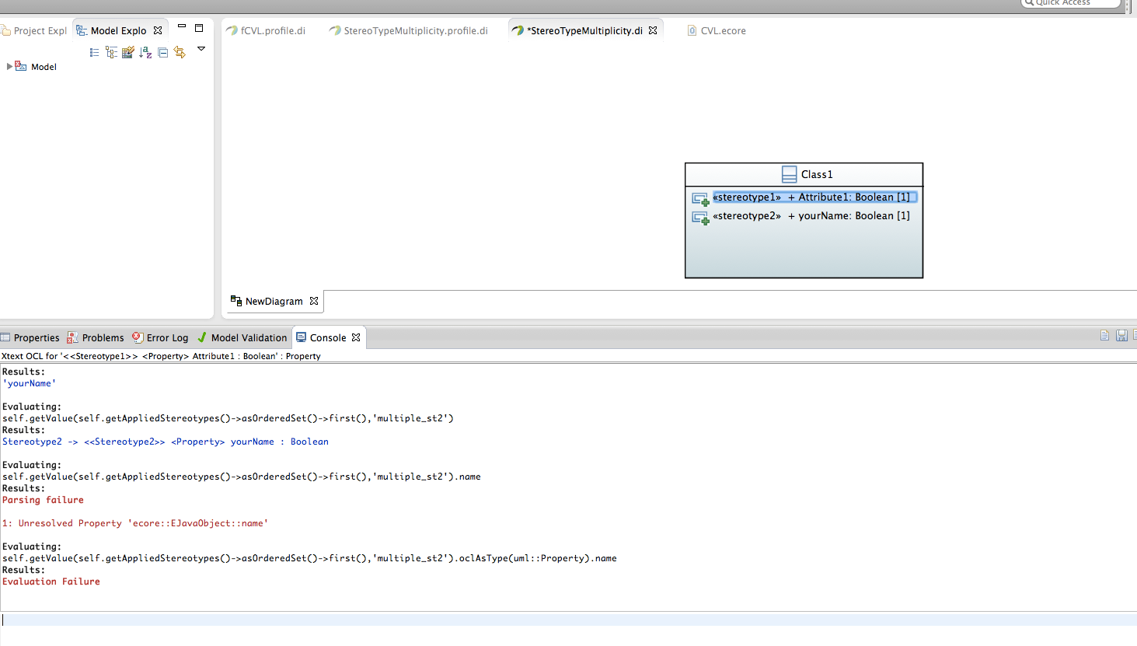
Task: Sort Model Explorer elements alphabetically
Action: pos(145,52)
